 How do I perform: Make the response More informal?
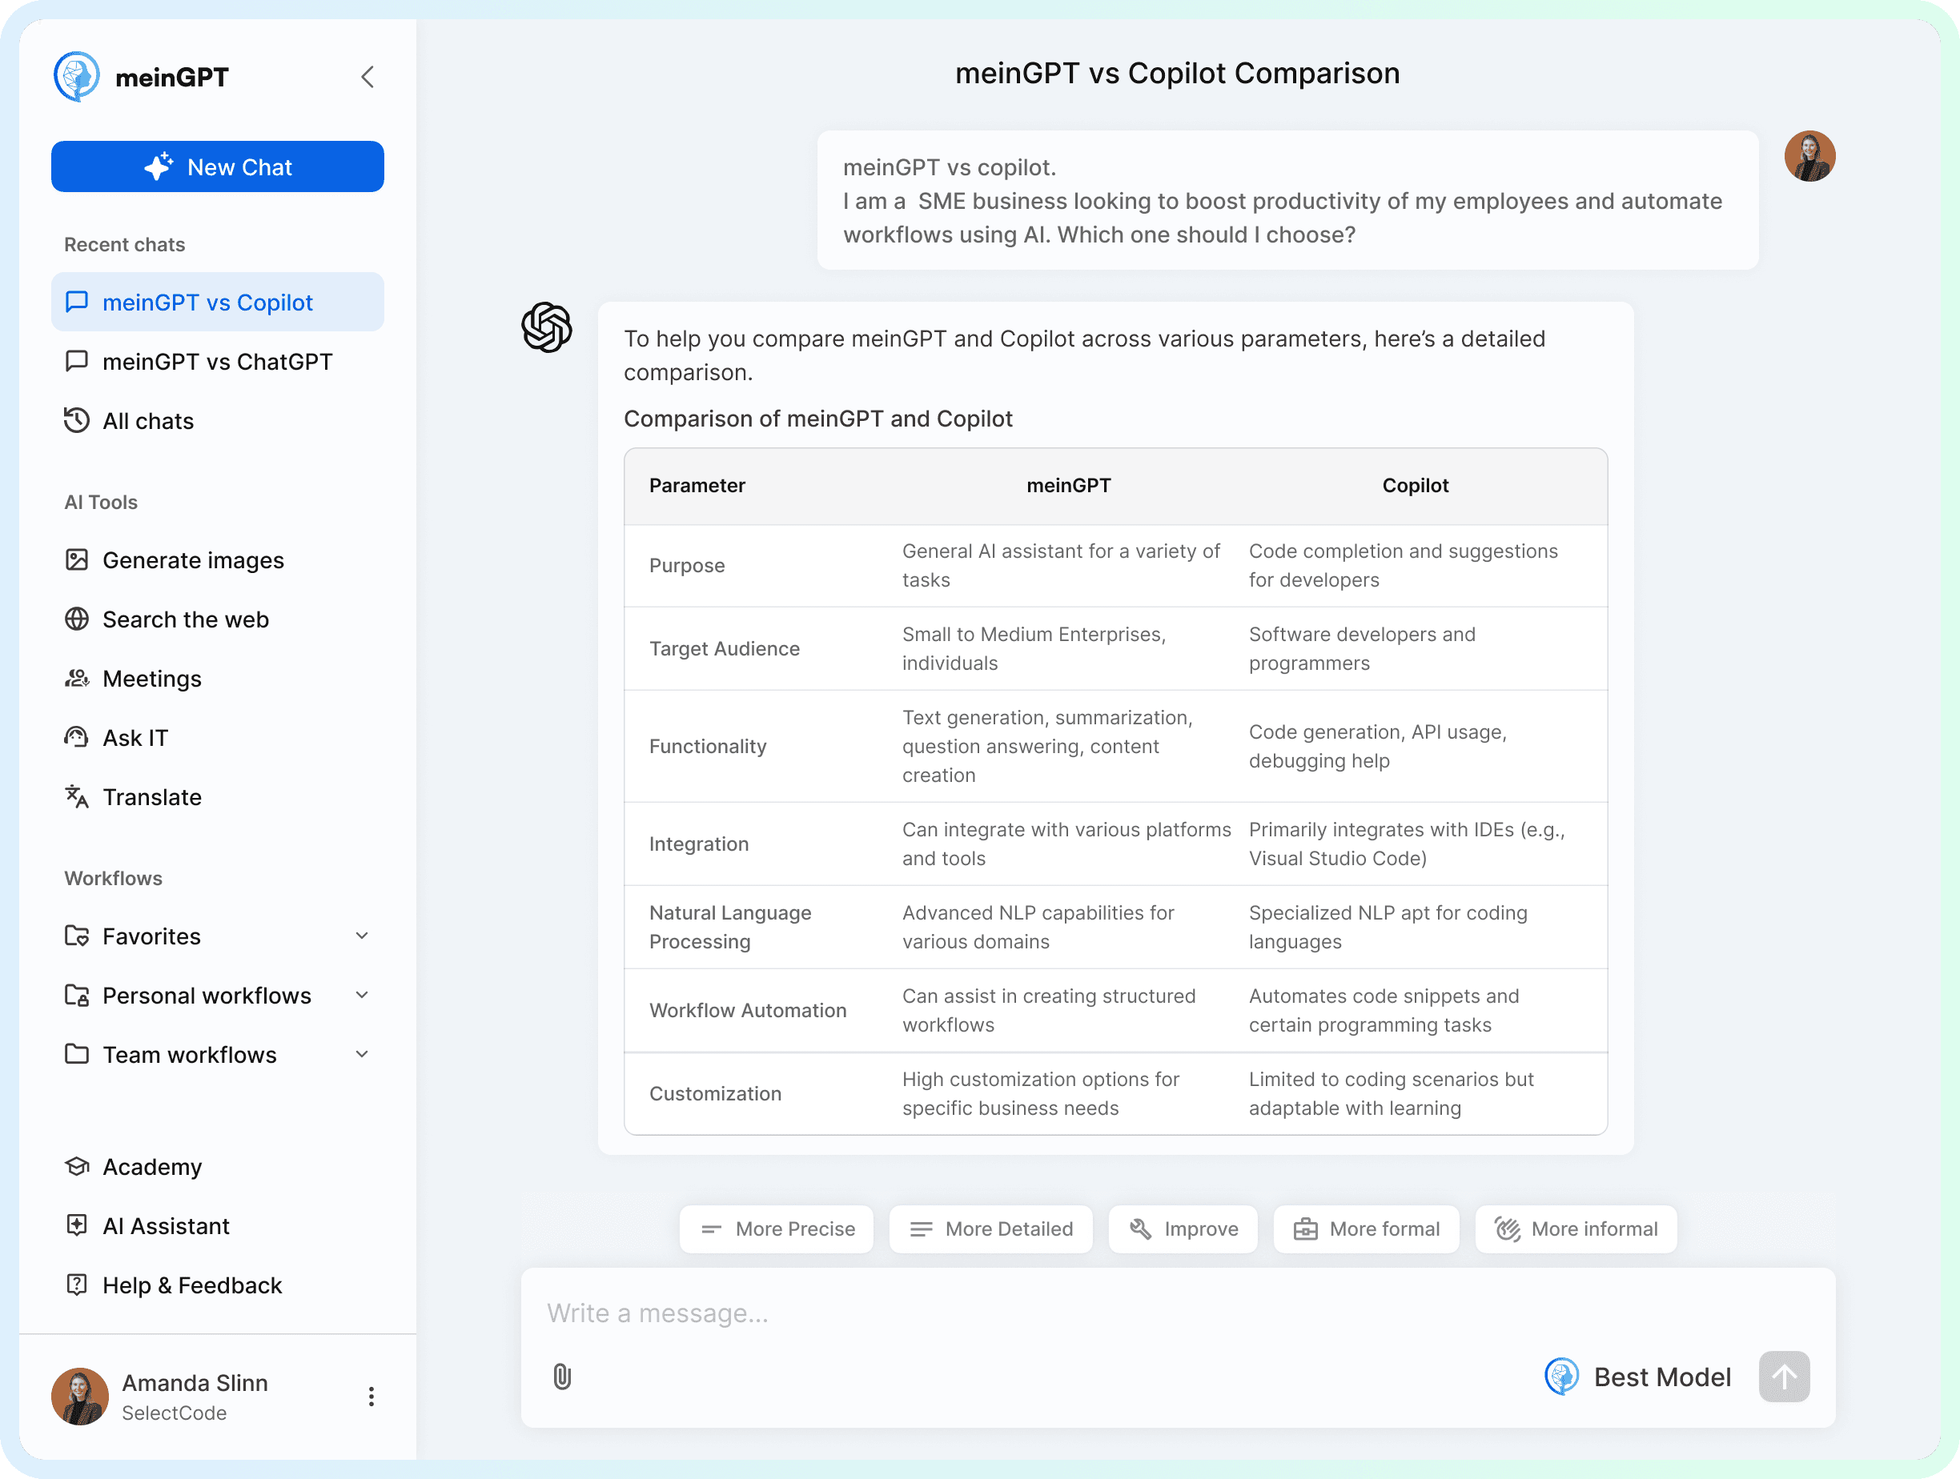[x=1576, y=1229]
